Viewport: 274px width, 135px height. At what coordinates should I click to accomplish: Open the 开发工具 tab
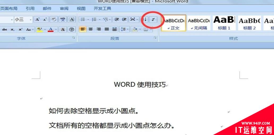coord(102,8)
